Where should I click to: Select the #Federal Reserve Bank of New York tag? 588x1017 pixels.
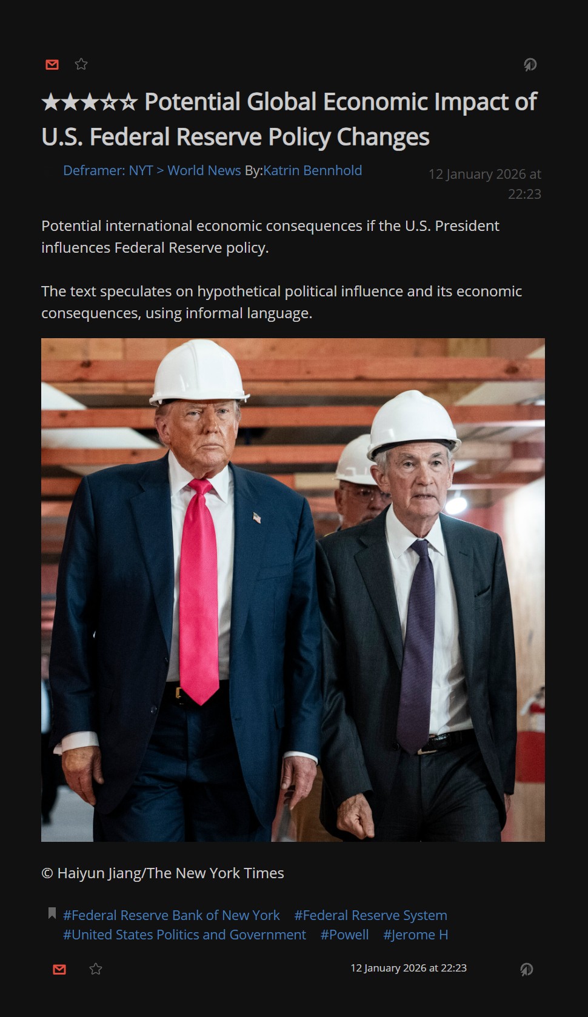(x=172, y=915)
